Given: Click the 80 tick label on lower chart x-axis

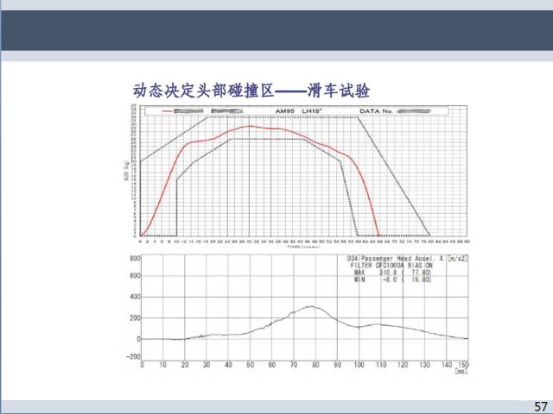Looking at the screenshot, I should [315, 365].
